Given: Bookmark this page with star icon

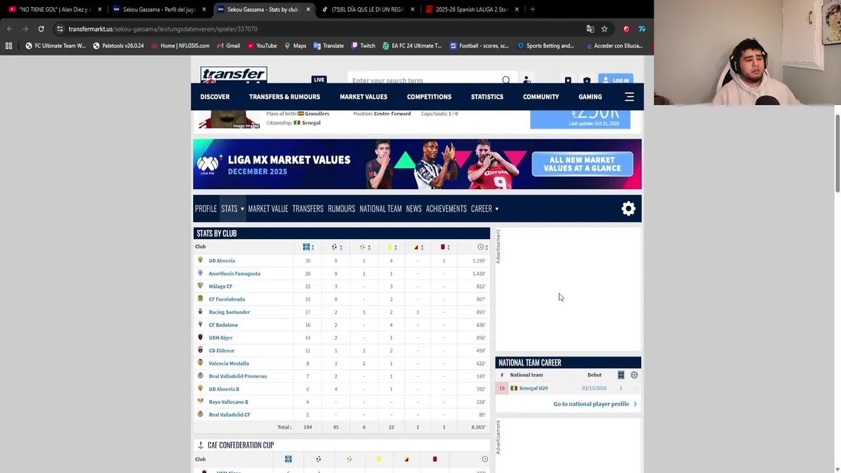Looking at the screenshot, I should point(604,29).
